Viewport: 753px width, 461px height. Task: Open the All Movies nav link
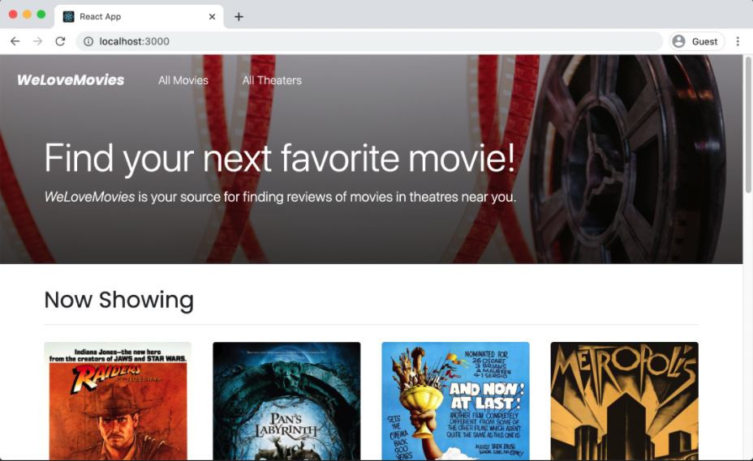[183, 80]
